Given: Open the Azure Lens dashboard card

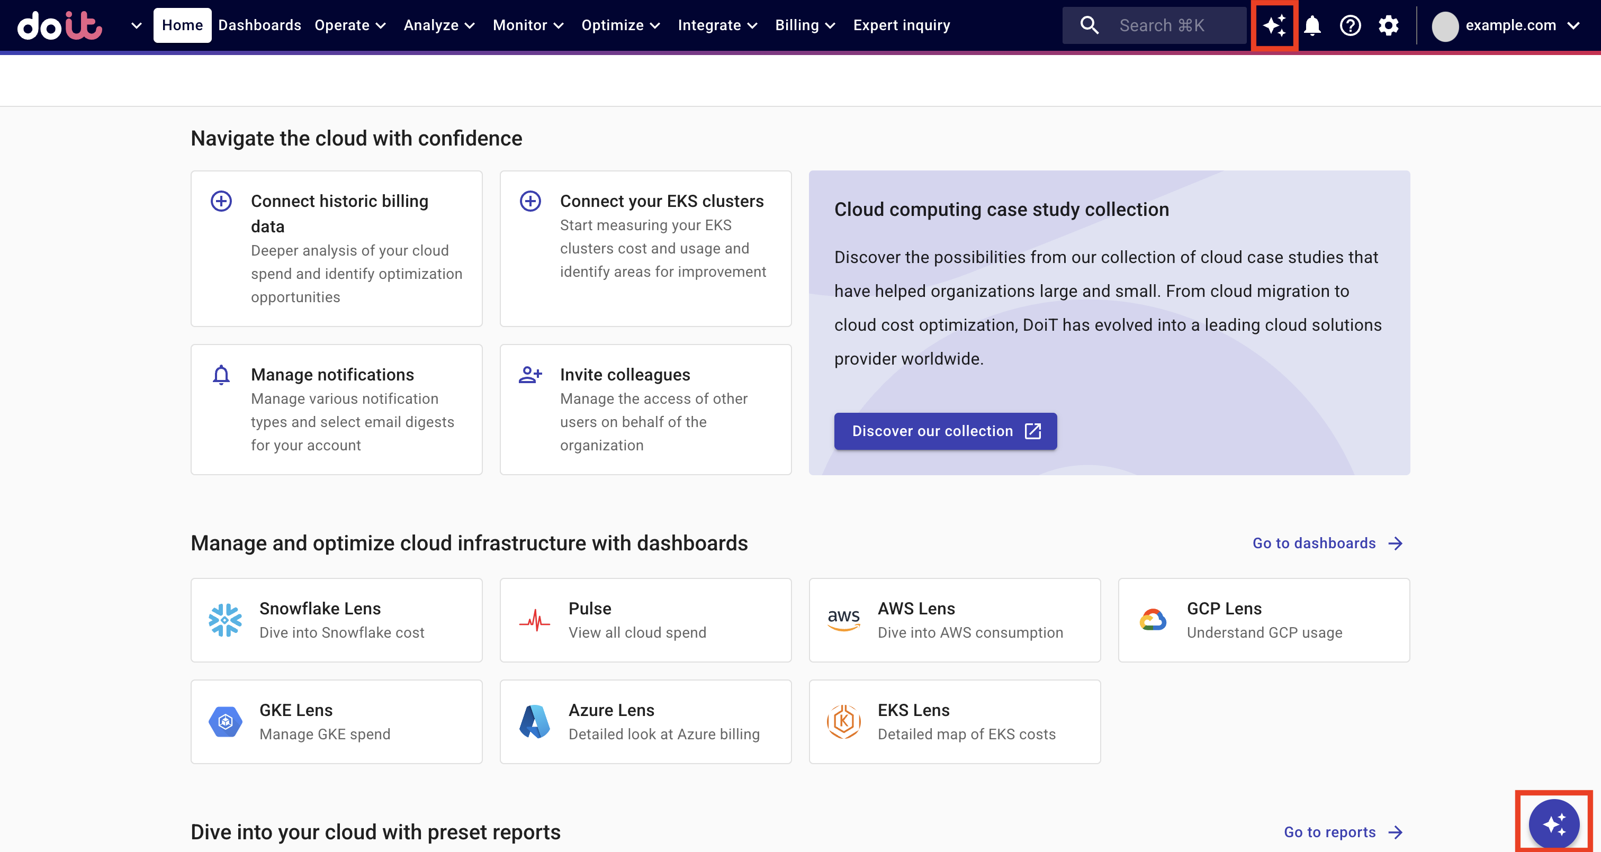Looking at the screenshot, I should [645, 721].
